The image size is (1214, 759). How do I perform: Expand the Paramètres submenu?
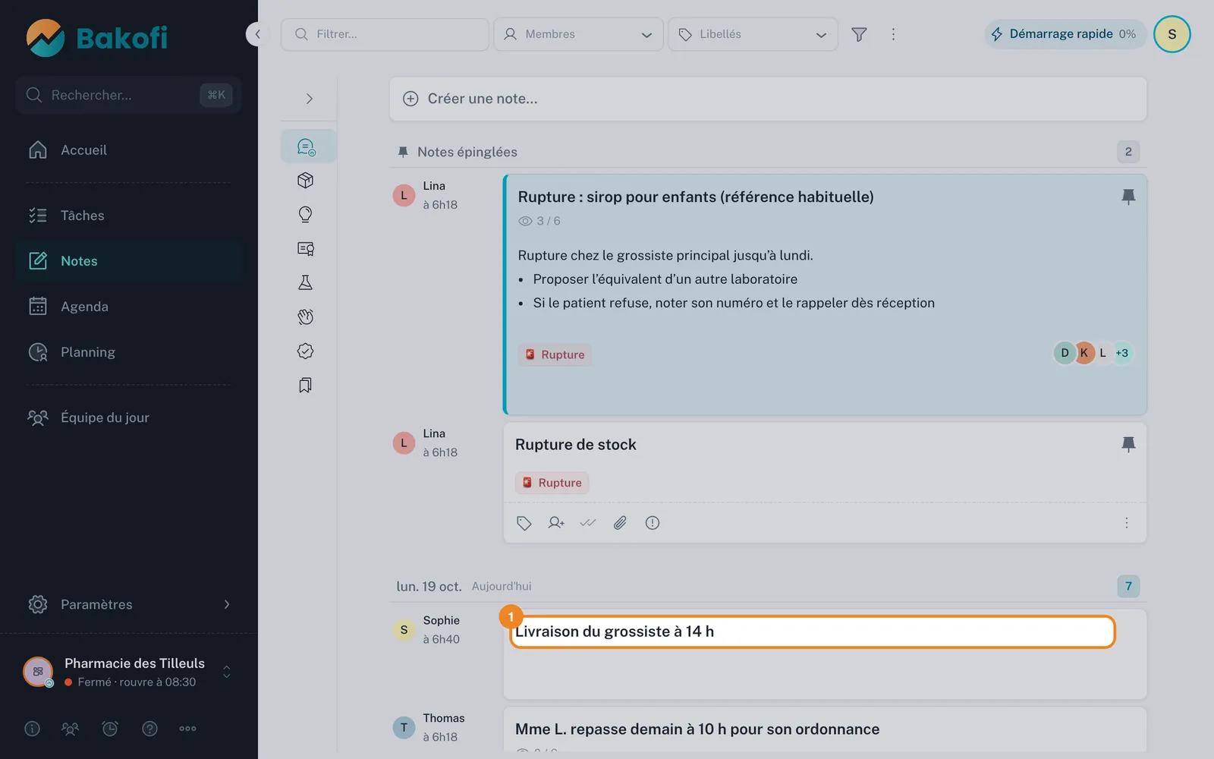click(226, 605)
